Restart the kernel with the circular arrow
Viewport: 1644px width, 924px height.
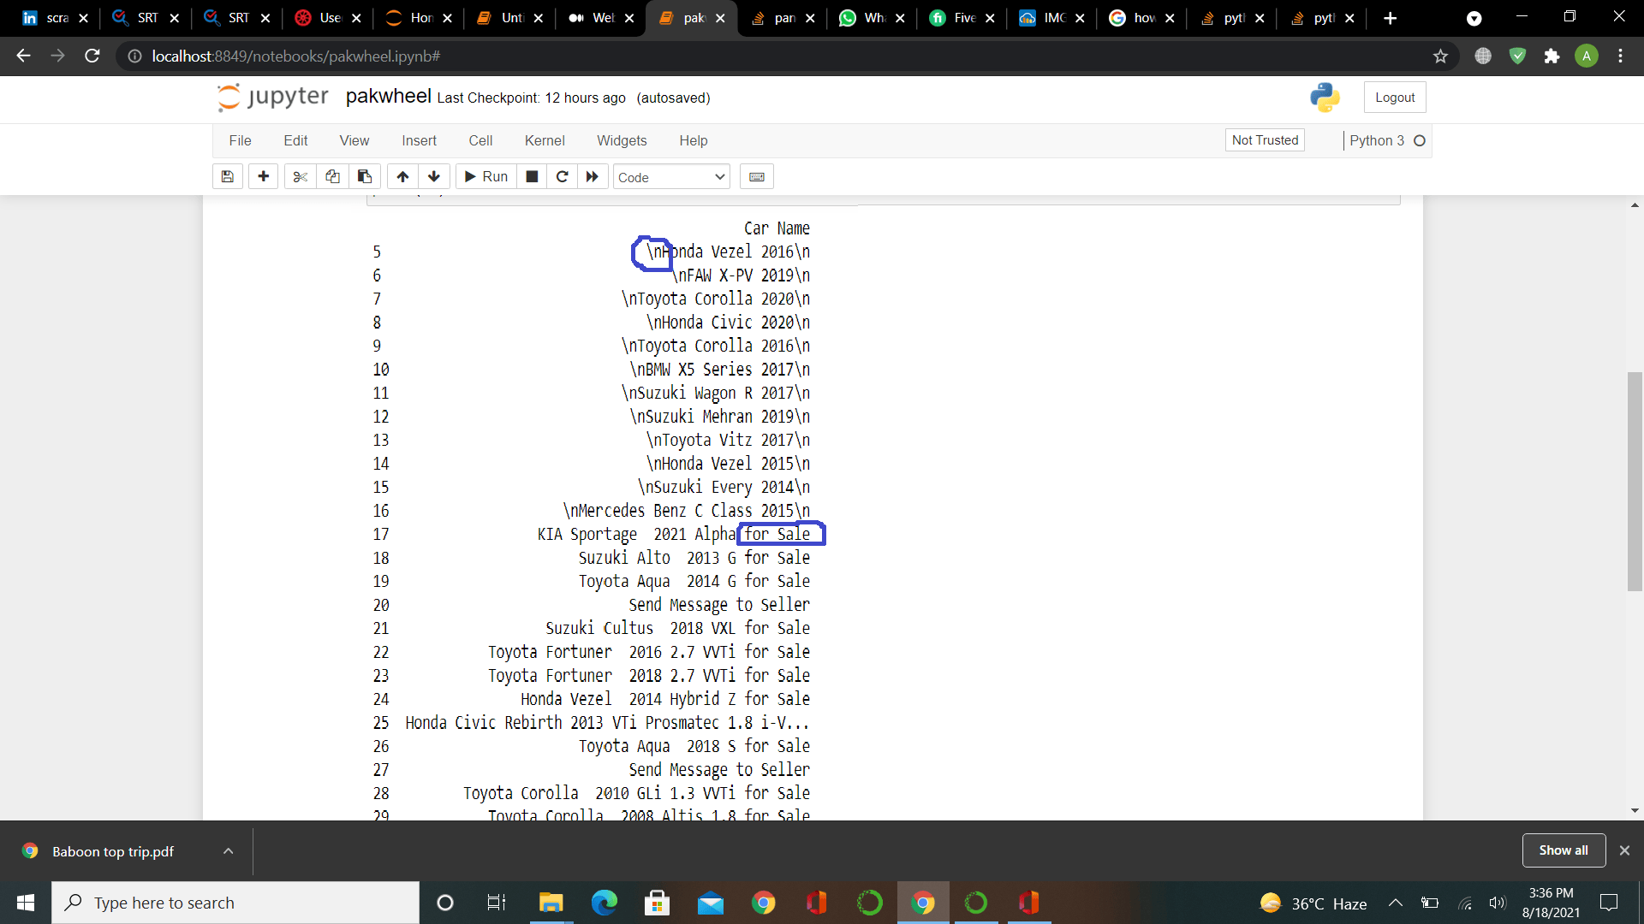[x=562, y=177]
